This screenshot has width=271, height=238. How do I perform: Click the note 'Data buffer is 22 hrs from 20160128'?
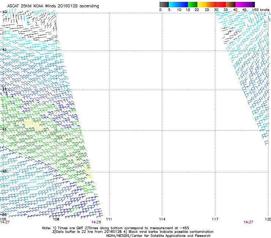pos(88,232)
